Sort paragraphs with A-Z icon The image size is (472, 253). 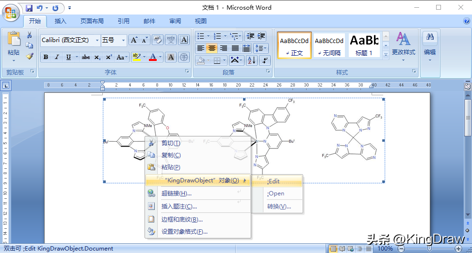tap(251, 60)
